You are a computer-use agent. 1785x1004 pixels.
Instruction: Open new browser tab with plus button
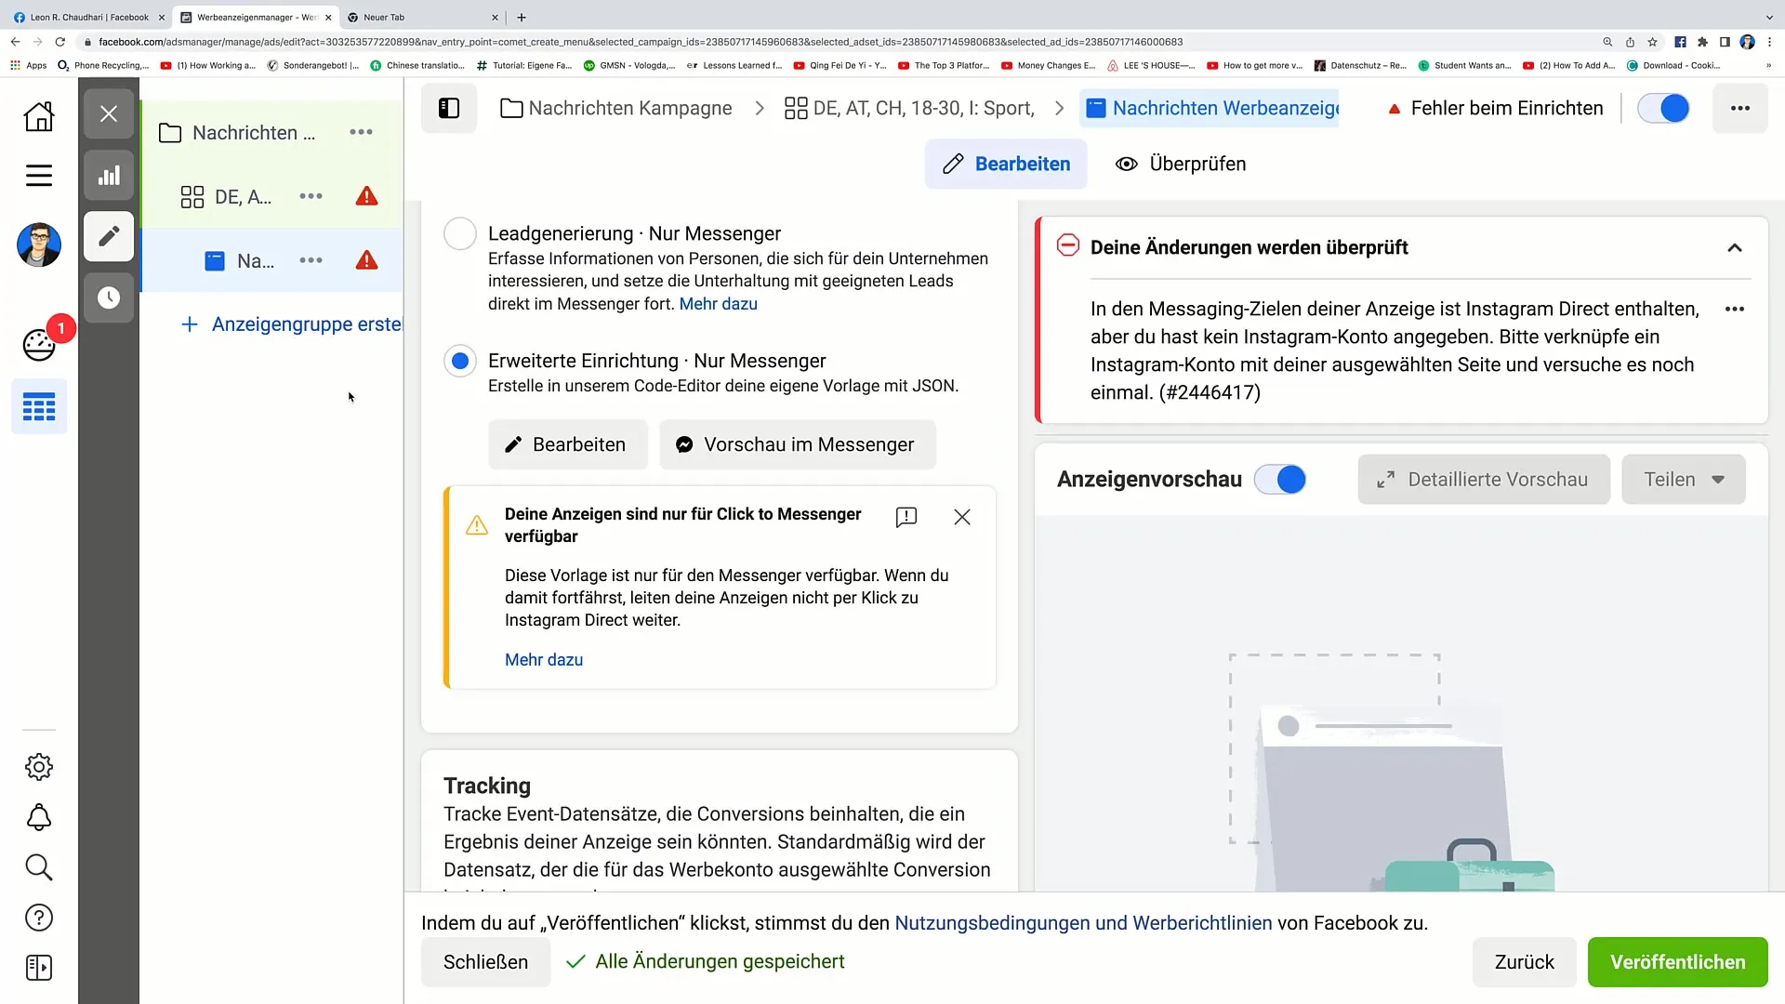coord(522,17)
